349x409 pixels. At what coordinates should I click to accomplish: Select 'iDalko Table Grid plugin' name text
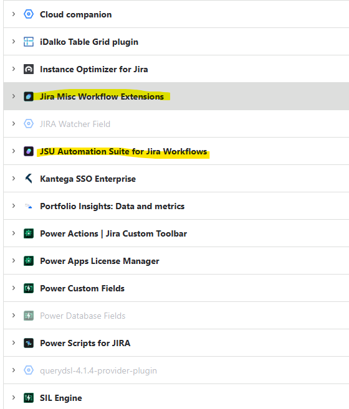pos(89,42)
